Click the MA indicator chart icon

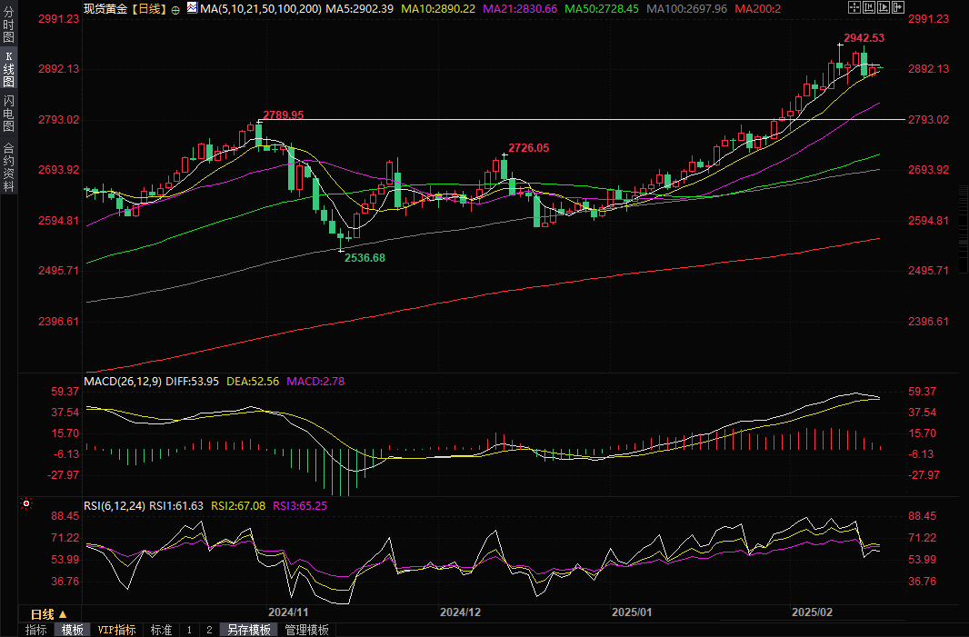191,8
